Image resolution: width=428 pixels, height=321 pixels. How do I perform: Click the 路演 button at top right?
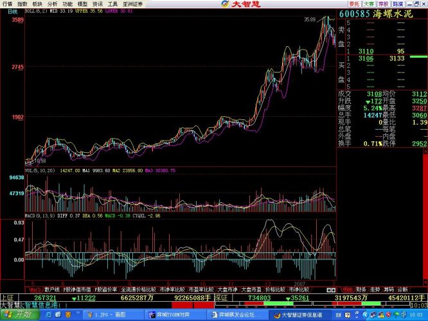(398, 4)
